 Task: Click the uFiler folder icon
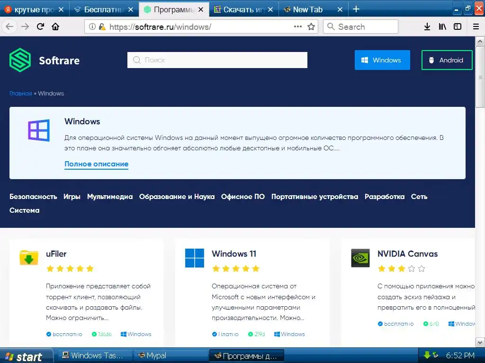click(29, 258)
